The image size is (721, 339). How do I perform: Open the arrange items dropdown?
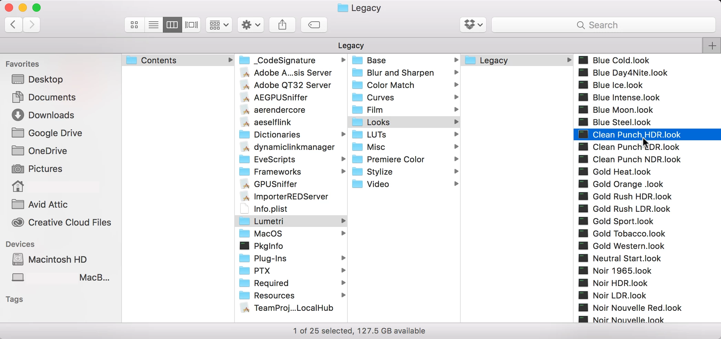coord(219,25)
